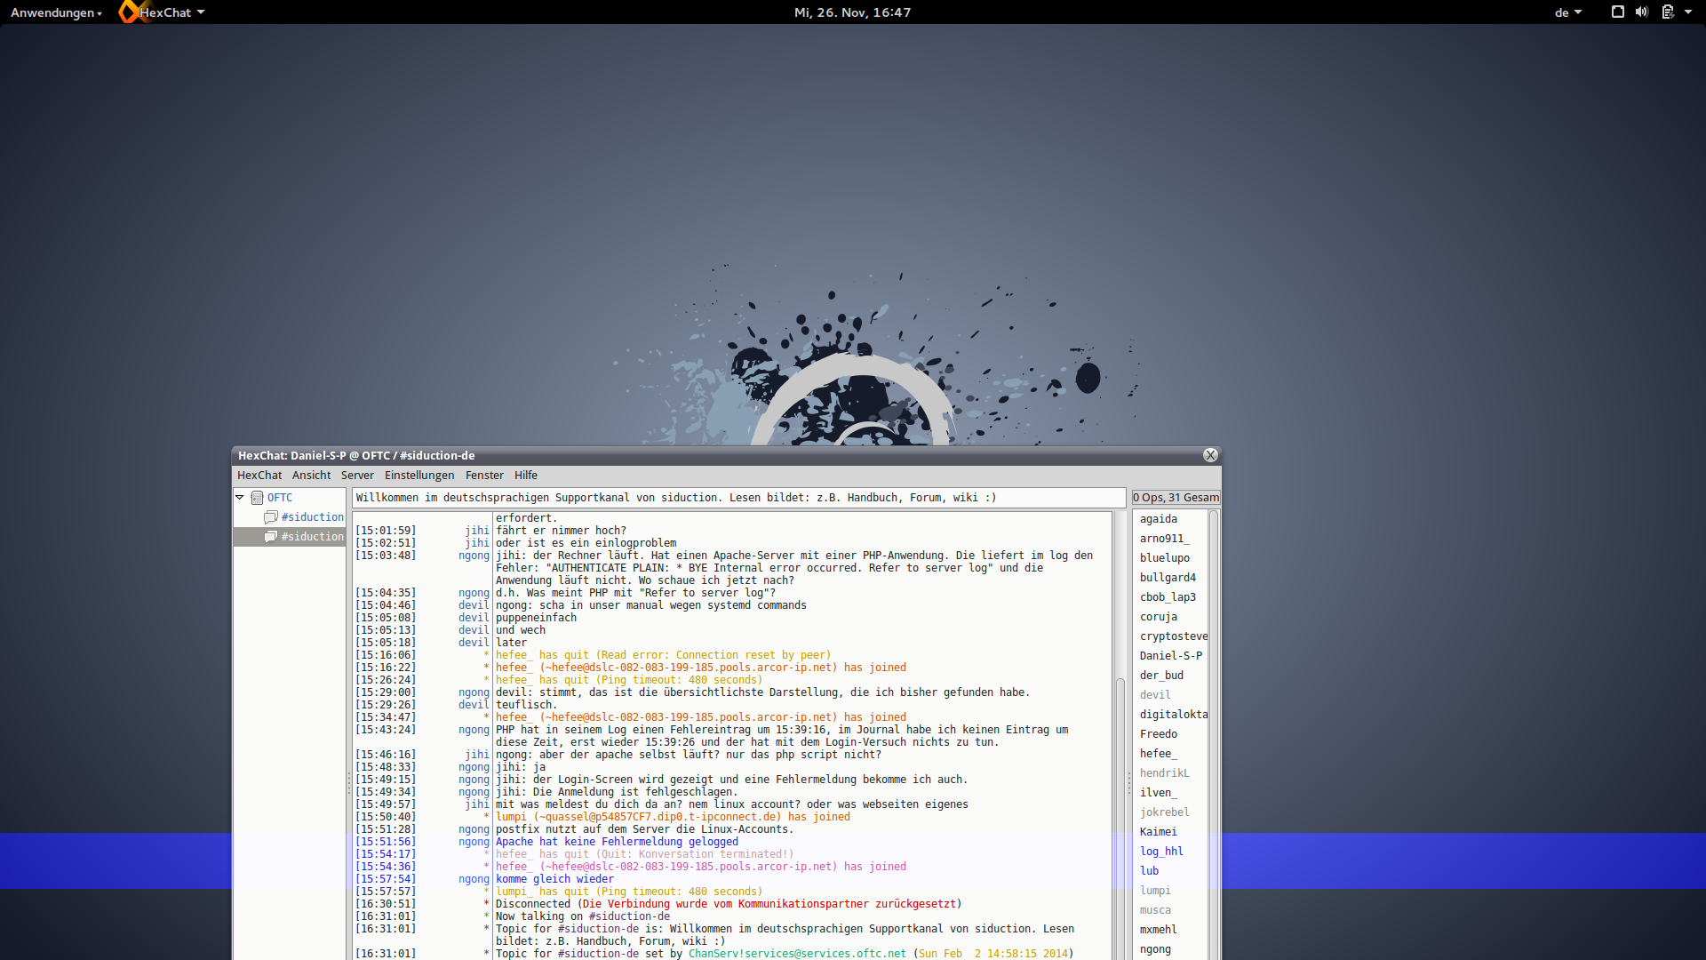The image size is (1706, 960).
Task: Click the channel topic text field
Action: [738, 498]
